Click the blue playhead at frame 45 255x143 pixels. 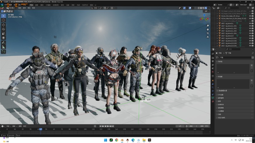40,129
